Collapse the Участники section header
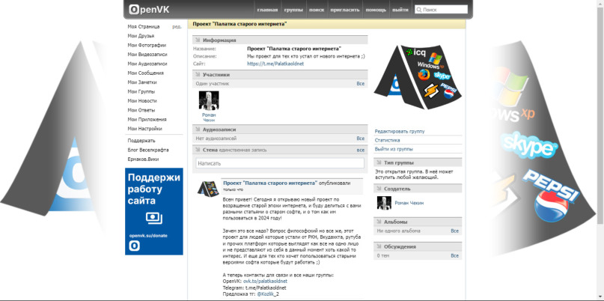 coord(280,75)
